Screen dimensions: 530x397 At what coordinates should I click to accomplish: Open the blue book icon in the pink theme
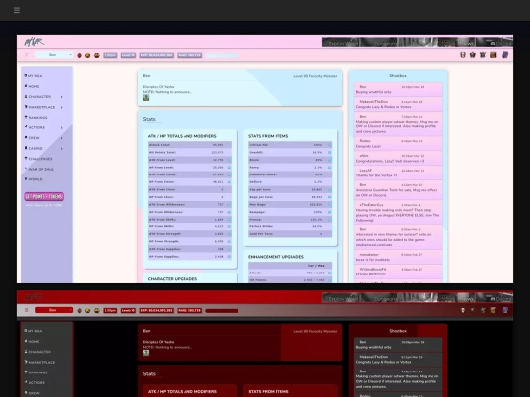coord(505,55)
